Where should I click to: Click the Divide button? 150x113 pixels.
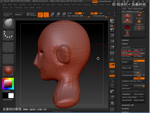(127, 62)
